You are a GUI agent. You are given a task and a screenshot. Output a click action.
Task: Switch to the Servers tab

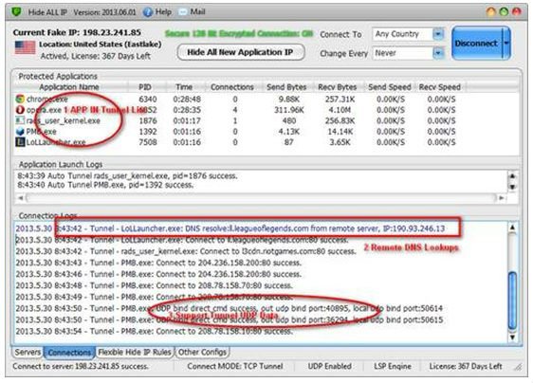(x=28, y=352)
